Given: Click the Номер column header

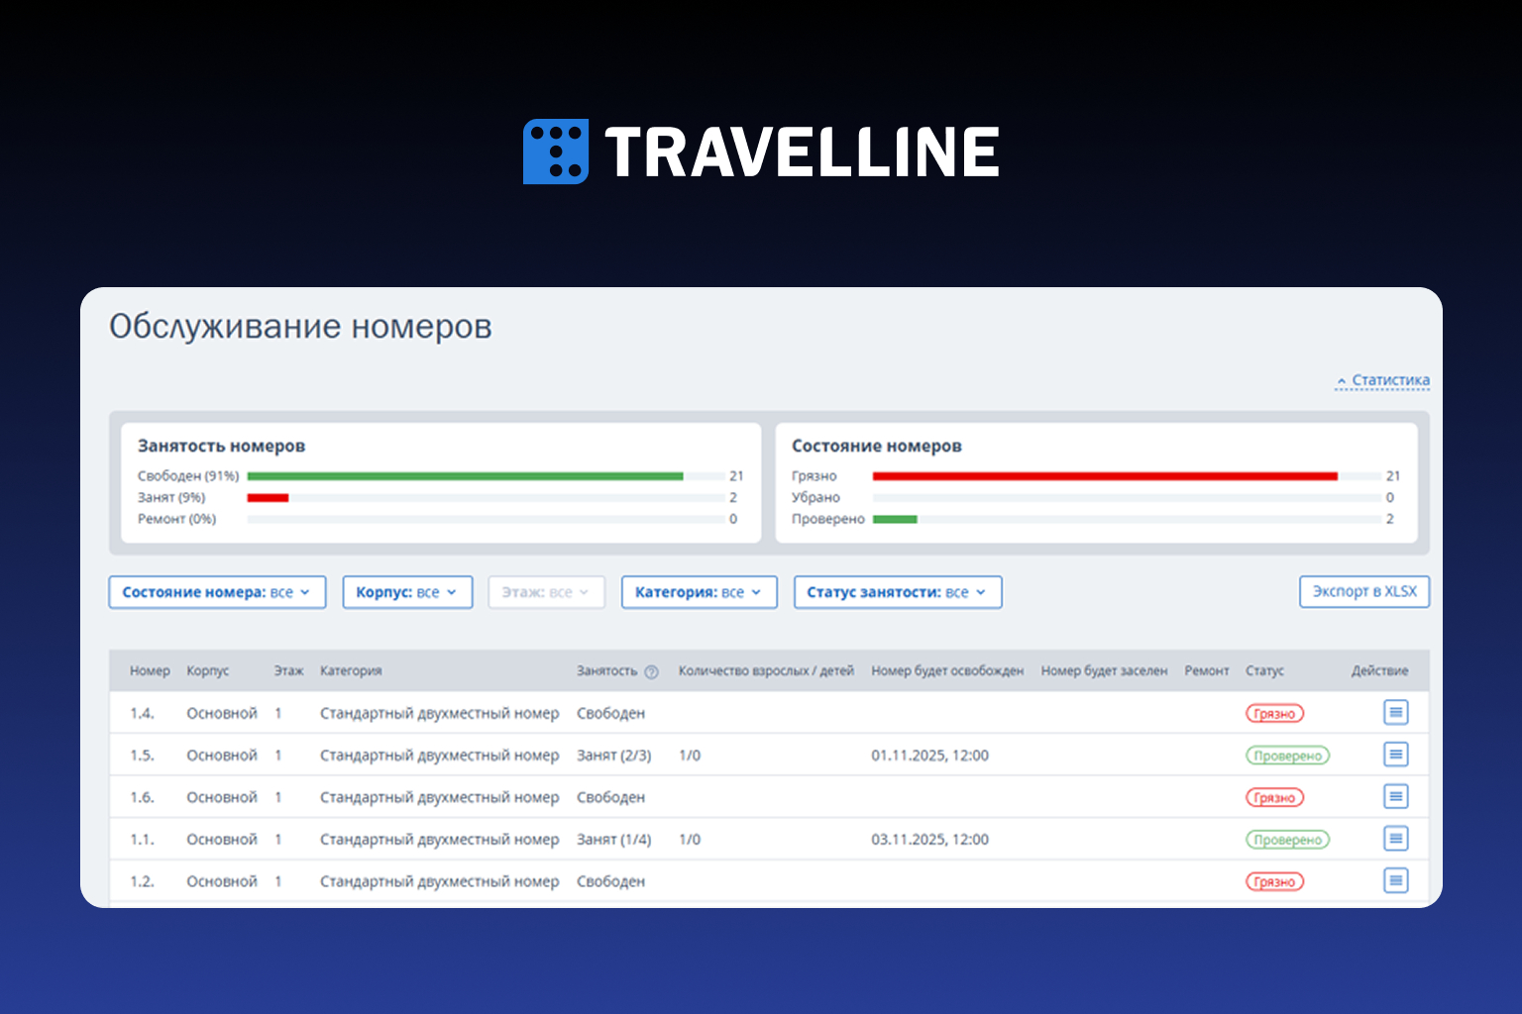Looking at the screenshot, I should [x=150, y=671].
